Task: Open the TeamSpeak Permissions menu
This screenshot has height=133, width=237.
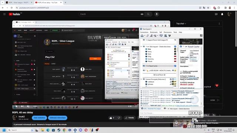Action: click(x=167, y=32)
